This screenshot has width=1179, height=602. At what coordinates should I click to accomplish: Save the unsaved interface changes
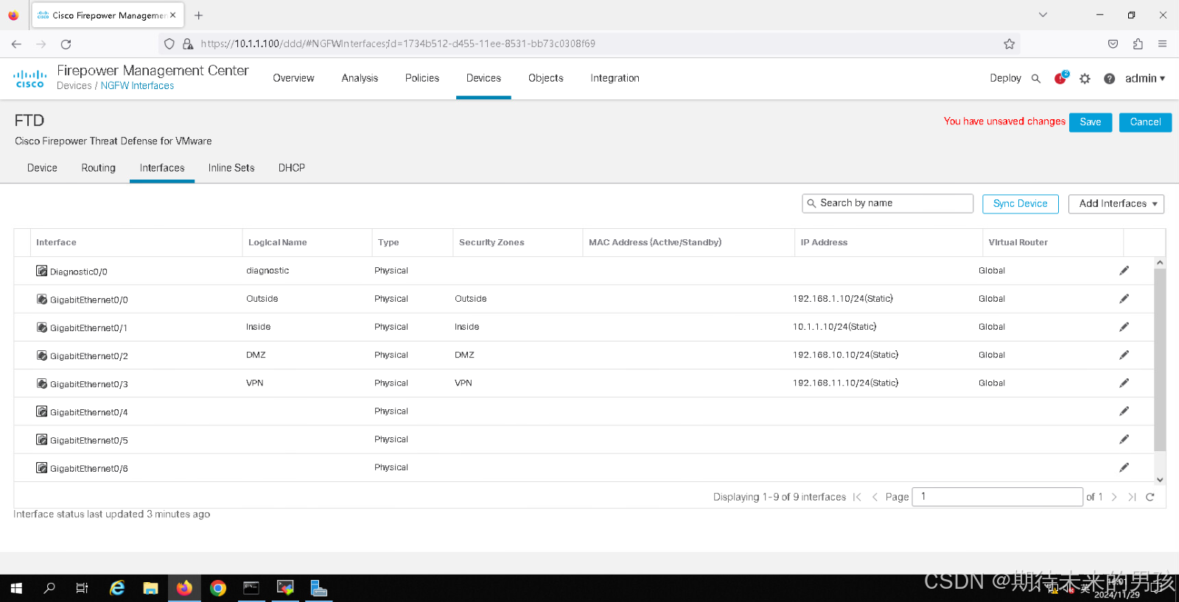pos(1091,122)
